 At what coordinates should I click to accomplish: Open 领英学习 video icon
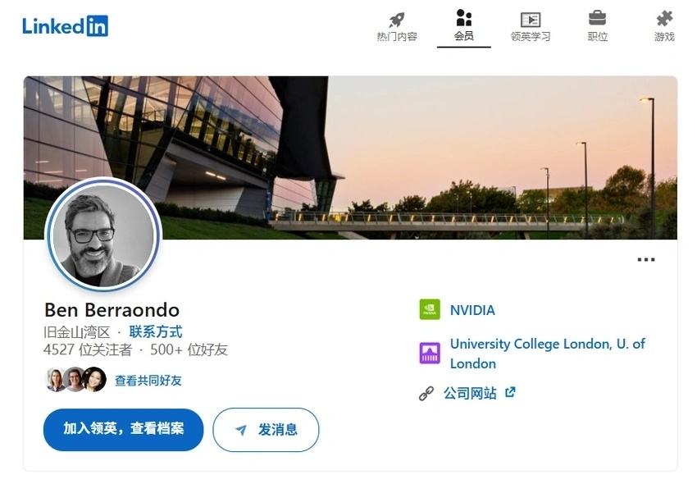[531, 20]
